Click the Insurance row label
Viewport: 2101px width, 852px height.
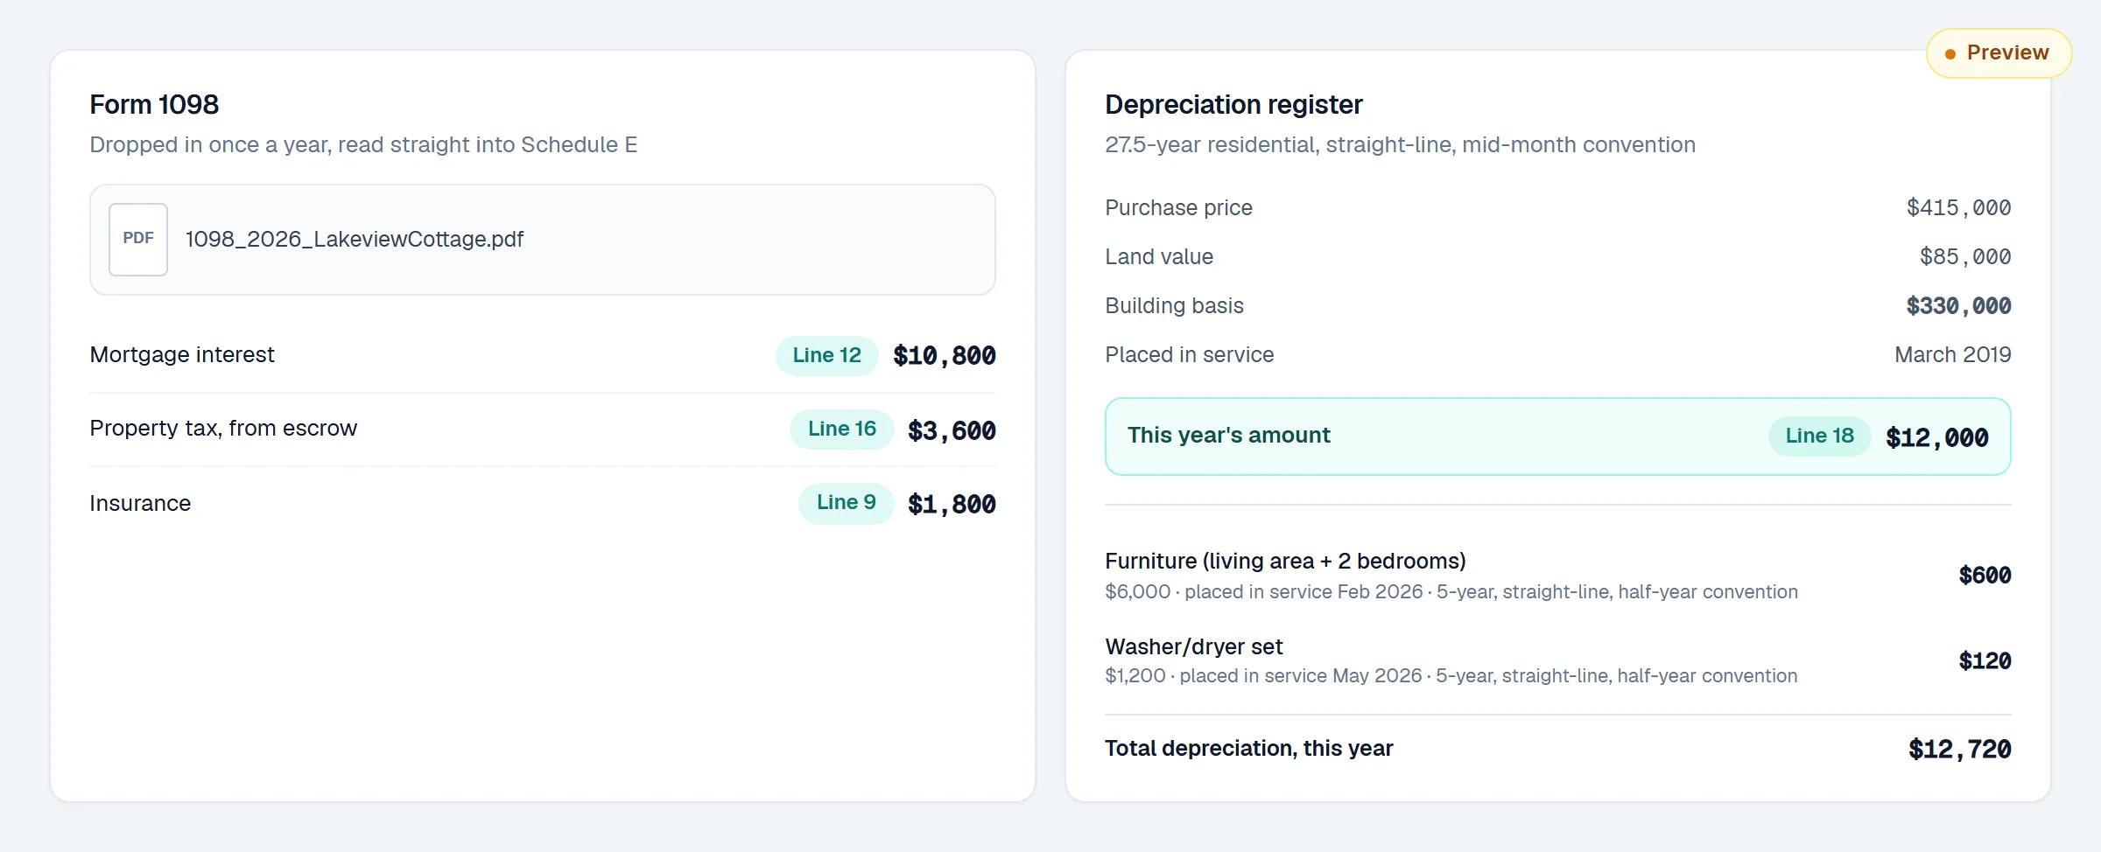click(x=140, y=504)
